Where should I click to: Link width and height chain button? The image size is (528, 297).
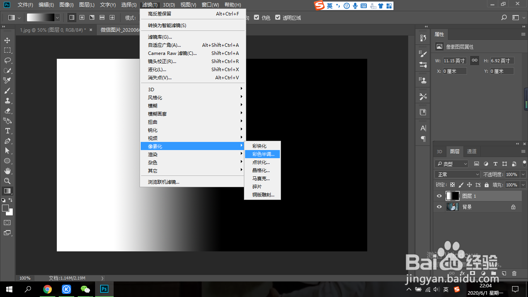pos(475,60)
